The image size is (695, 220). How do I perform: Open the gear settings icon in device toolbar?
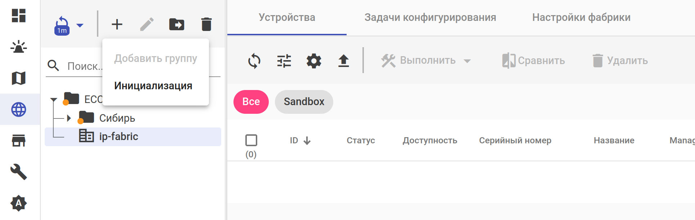(x=314, y=61)
